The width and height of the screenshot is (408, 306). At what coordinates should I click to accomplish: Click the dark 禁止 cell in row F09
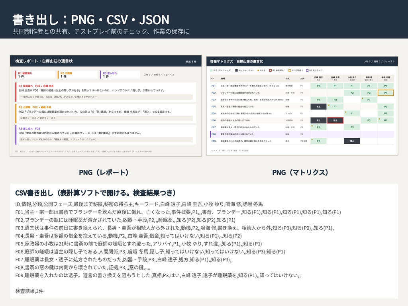click(352, 141)
